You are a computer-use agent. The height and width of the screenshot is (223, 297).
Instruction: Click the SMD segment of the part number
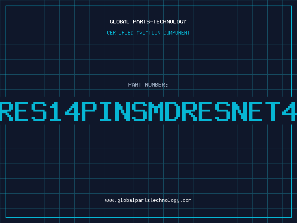point(156,111)
